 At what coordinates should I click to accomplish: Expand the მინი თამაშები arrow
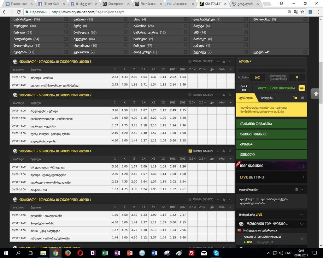304,166
